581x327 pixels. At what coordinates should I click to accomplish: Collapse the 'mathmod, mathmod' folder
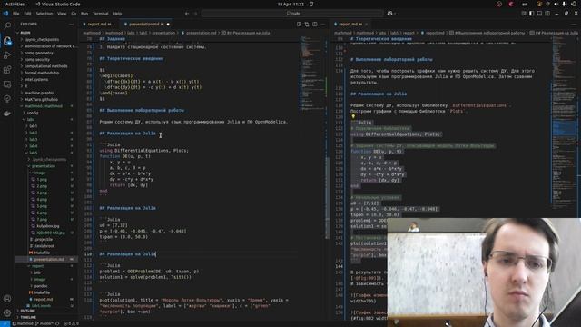coord(44,106)
